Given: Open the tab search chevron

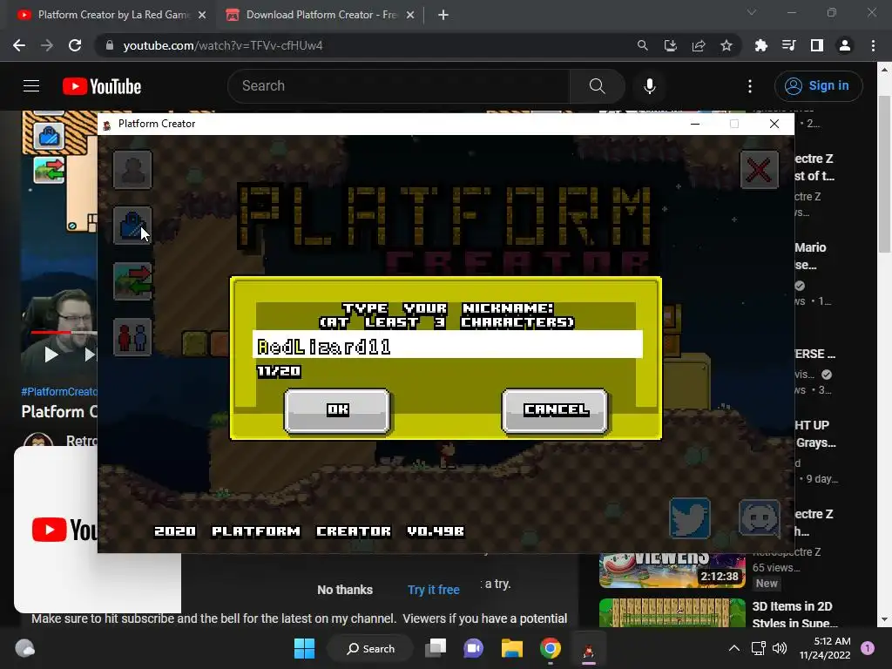Looking at the screenshot, I should pos(752,12).
